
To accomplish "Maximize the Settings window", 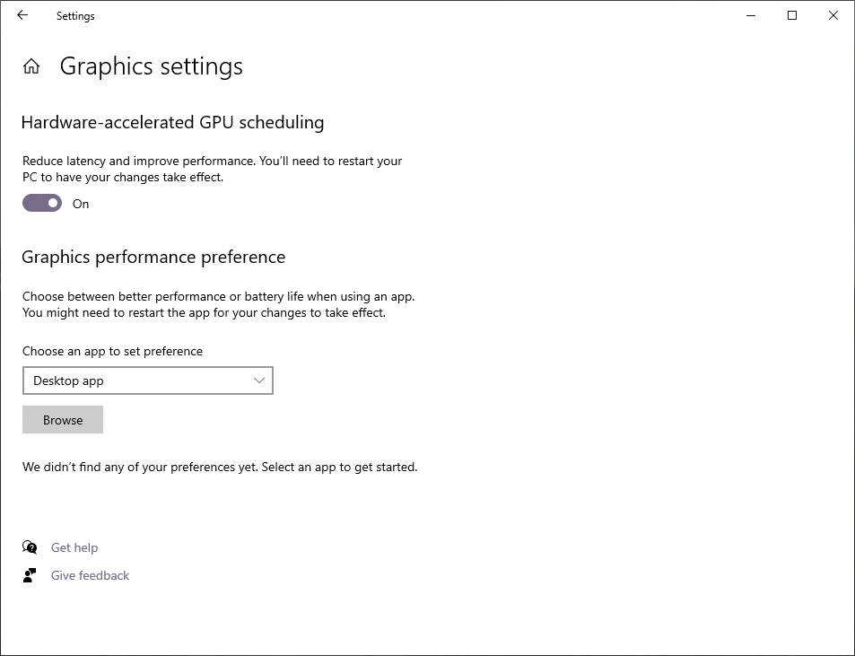I will pyautogui.click(x=792, y=16).
